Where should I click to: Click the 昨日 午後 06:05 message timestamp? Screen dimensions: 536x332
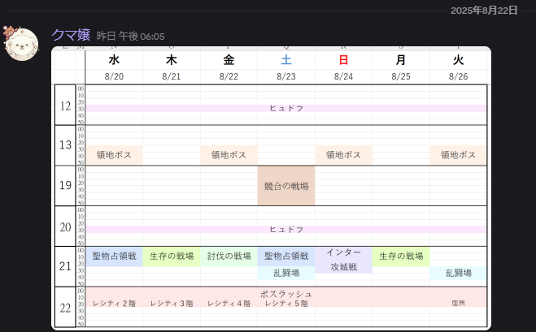[130, 37]
